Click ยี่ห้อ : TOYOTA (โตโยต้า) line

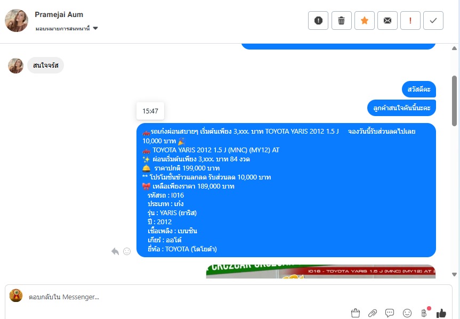point(182,249)
